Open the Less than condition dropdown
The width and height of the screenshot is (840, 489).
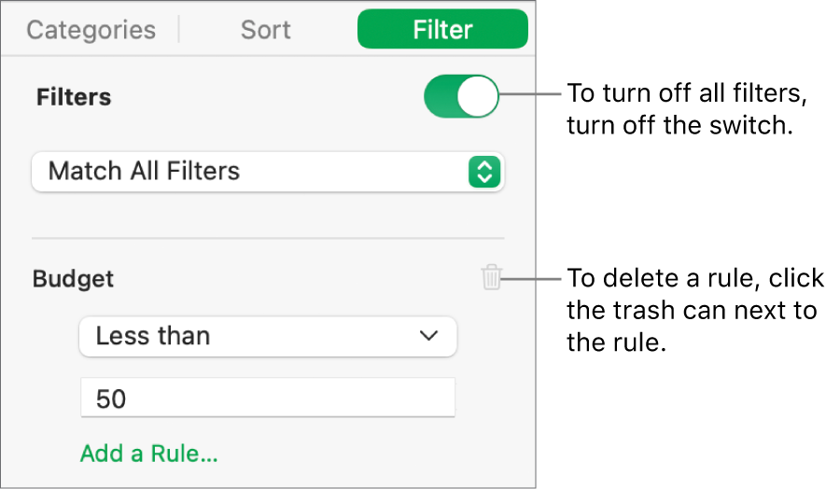(267, 336)
